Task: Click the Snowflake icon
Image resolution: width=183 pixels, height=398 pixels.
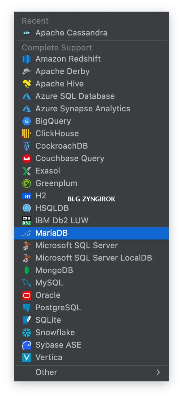Action: [27, 332]
